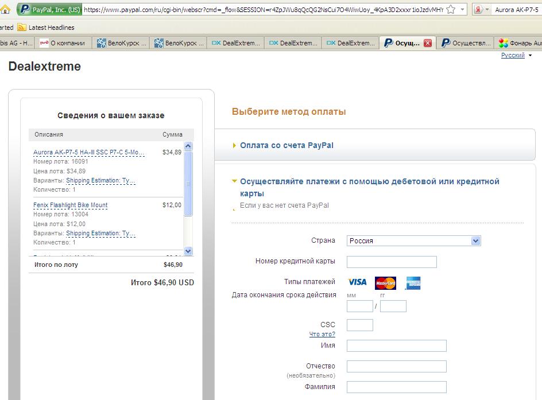
Task: Click the Aurora AK-P7-5 item link
Action: point(89,152)
